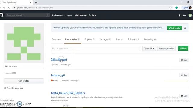The height and width of the screenshot is (108, 193).
Task: Open the Type: All filter dropdown
Action: coord(149,49)
